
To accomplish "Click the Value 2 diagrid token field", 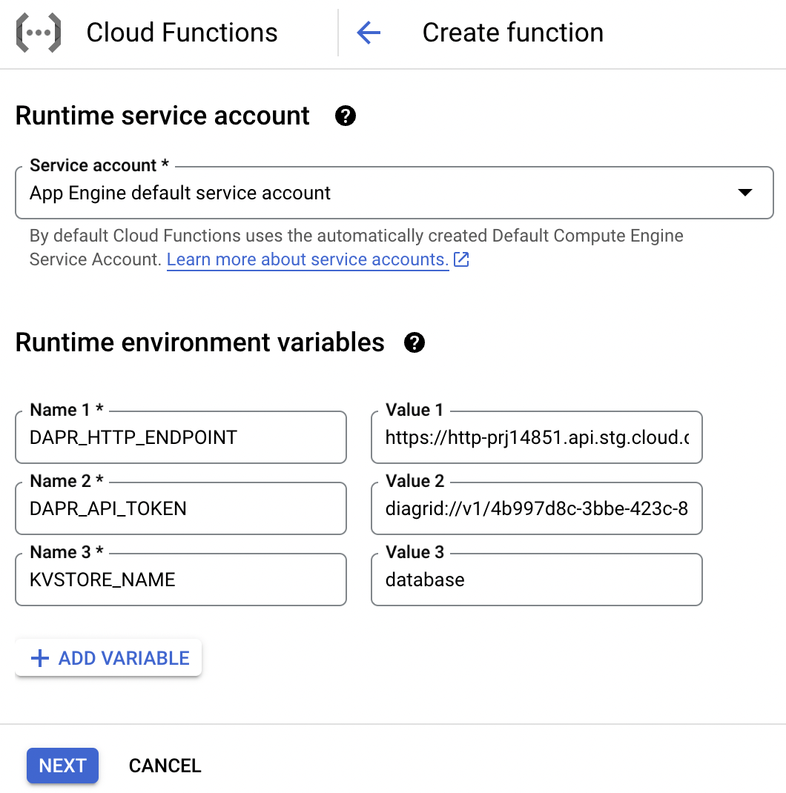I will (536, 509).
